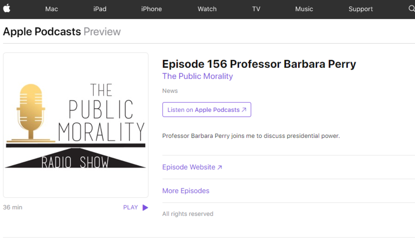Click the 36 min duration label
The image size is (415, 240).
click(12, 207)
